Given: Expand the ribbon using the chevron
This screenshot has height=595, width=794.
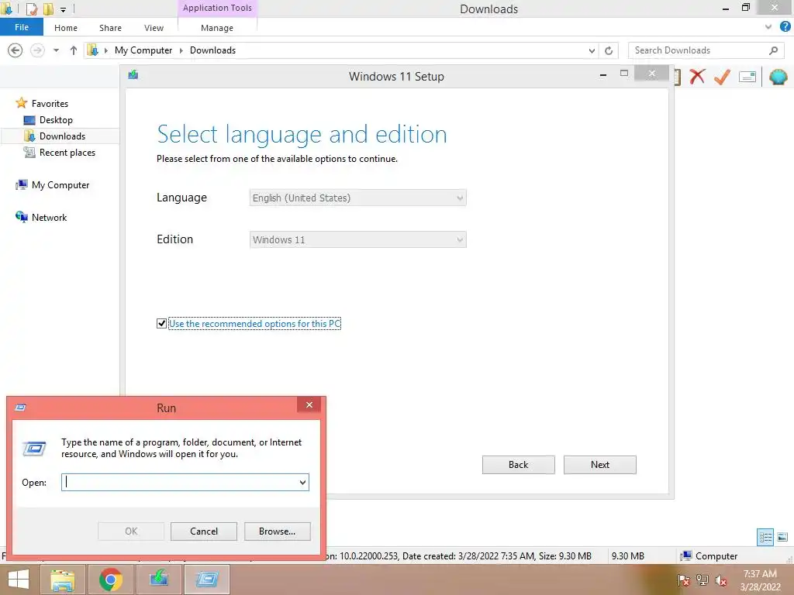Looking at the screenshot, I should point(768,27).
